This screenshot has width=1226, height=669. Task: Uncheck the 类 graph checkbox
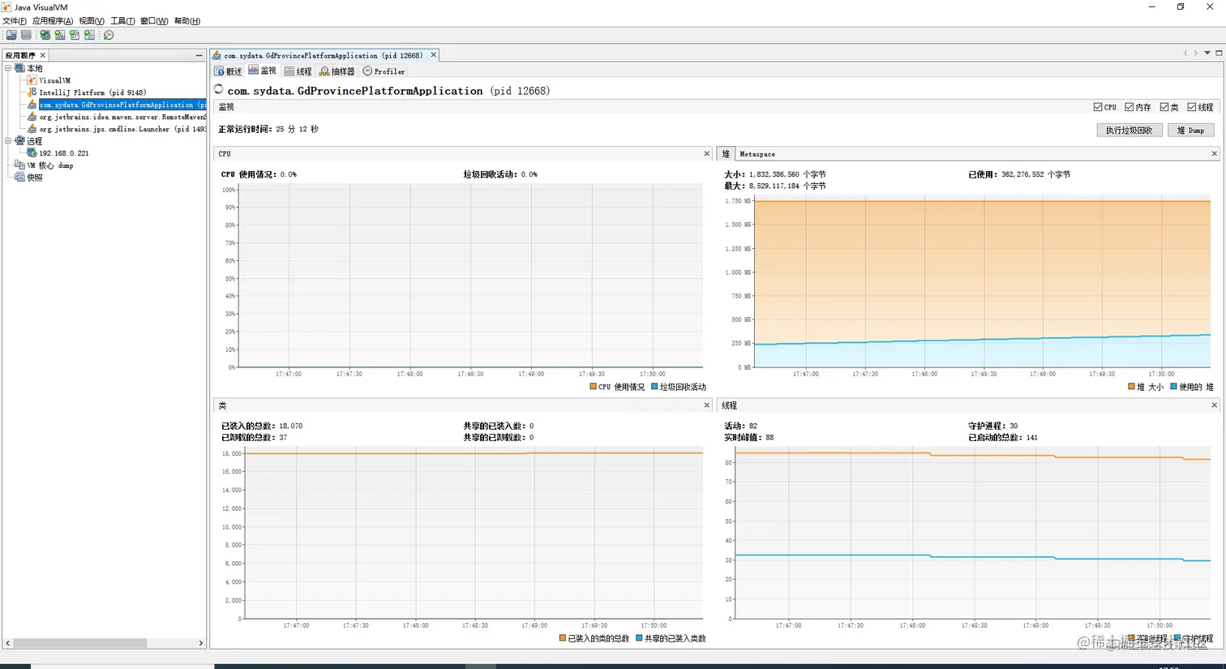[x=1164, y=107]
